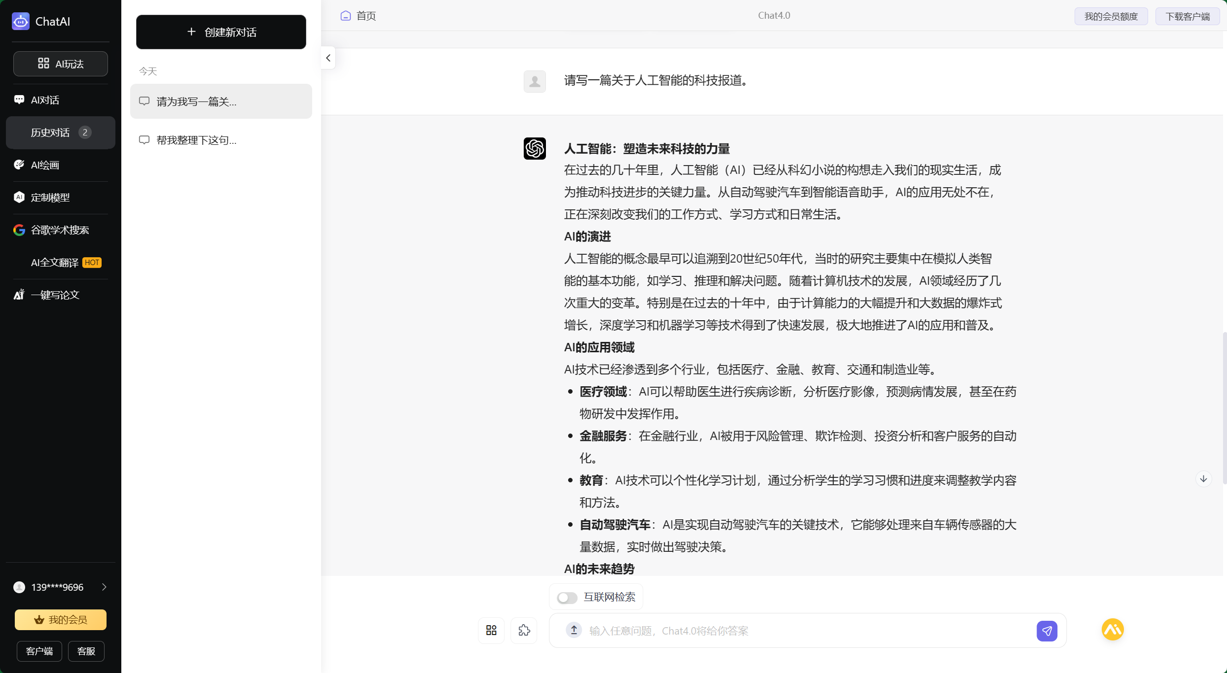Click the 创建新对话 button
The width and height of the screenshot is (1227, 673).
point(221,32)
